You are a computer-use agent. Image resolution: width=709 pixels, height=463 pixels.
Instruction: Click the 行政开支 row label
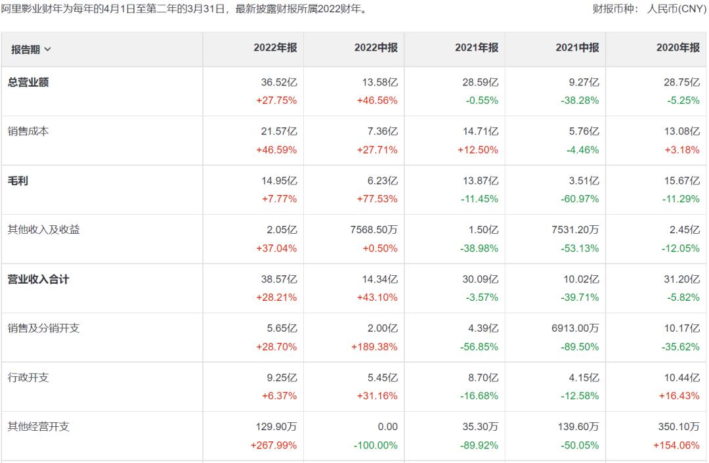[x=28, y=378]
